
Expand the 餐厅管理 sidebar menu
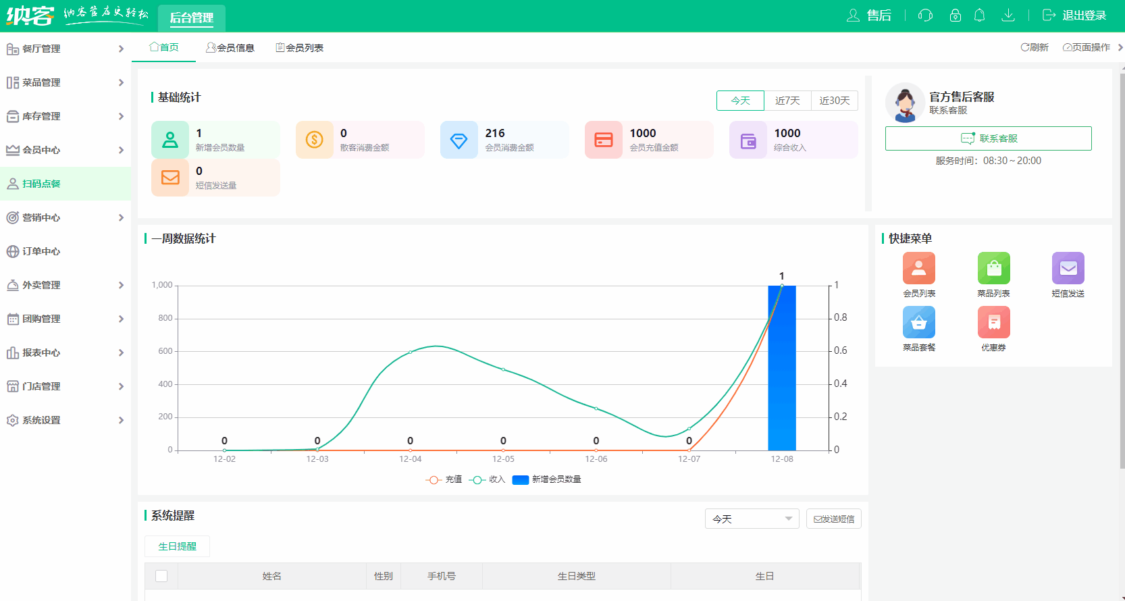pyautogui.click(x=65, y=49)
